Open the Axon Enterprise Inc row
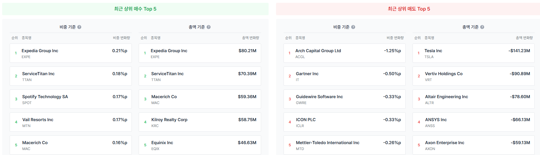The image size is (540, 155). click(x=473, y=145)
